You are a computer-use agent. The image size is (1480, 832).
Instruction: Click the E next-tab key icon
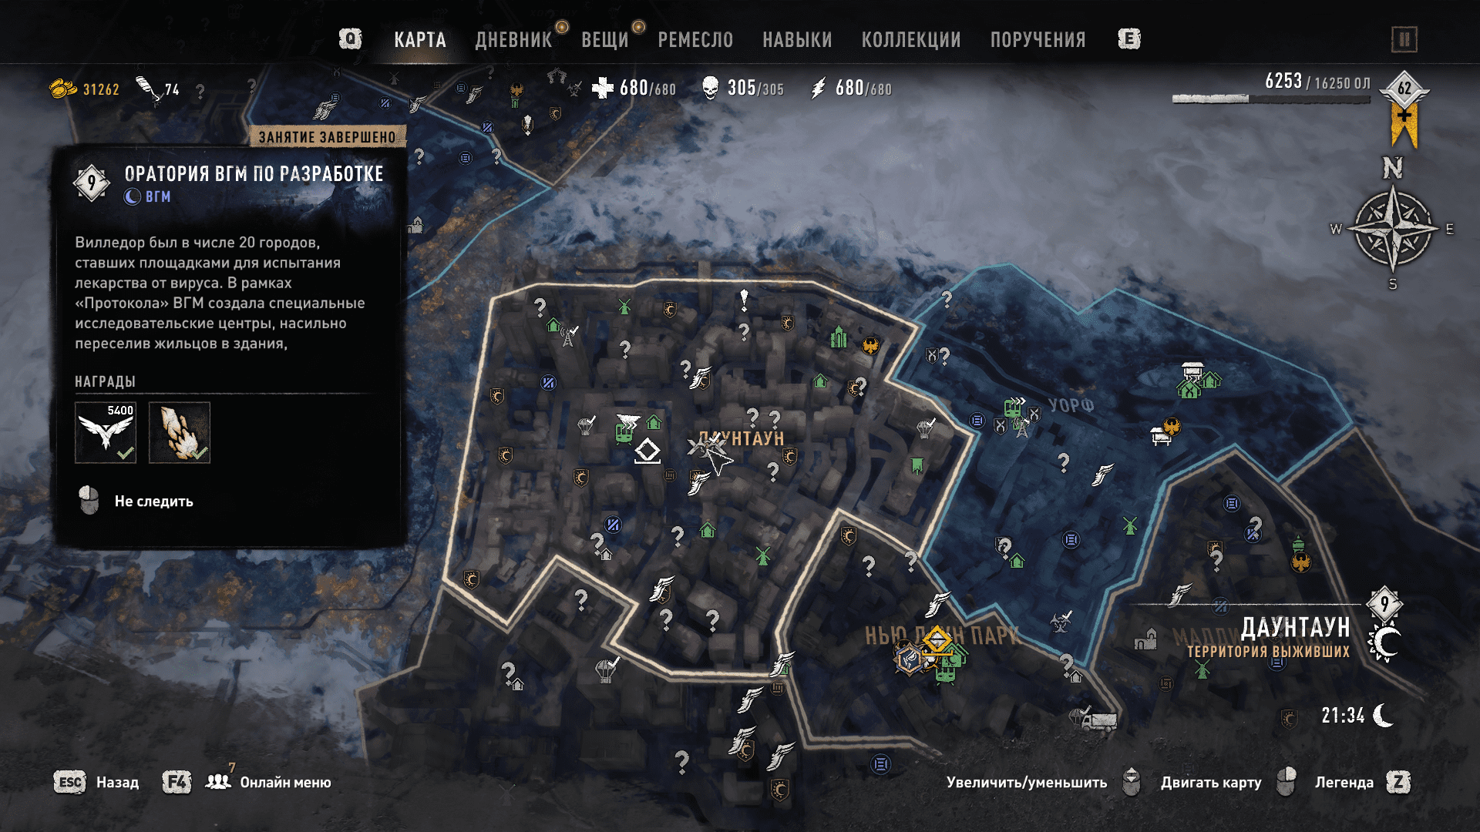coord(1129,39)
